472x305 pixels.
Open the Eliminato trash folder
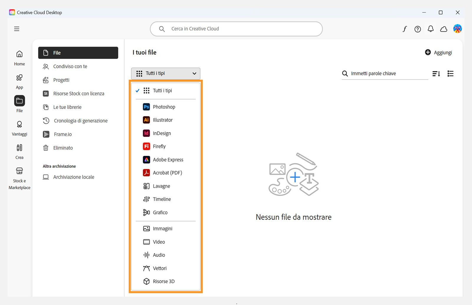(x=78, y=148)
